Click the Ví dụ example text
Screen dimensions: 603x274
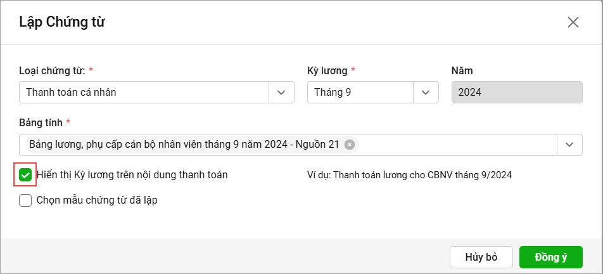click(x=410, y=175)
